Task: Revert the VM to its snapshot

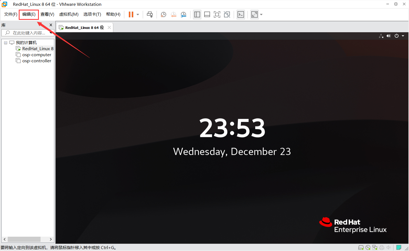Action: coord(173,14)
